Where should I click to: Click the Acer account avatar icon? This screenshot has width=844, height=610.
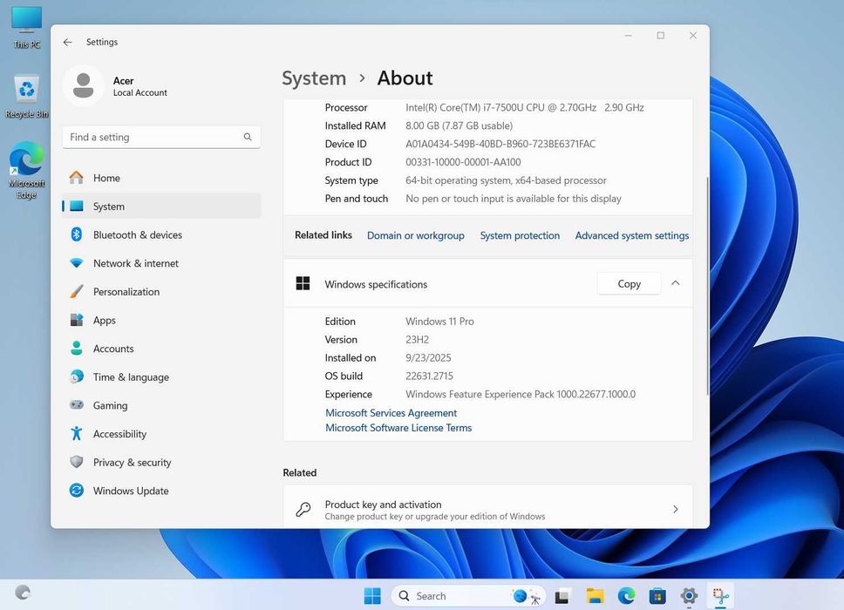click(x=84, y=85)
